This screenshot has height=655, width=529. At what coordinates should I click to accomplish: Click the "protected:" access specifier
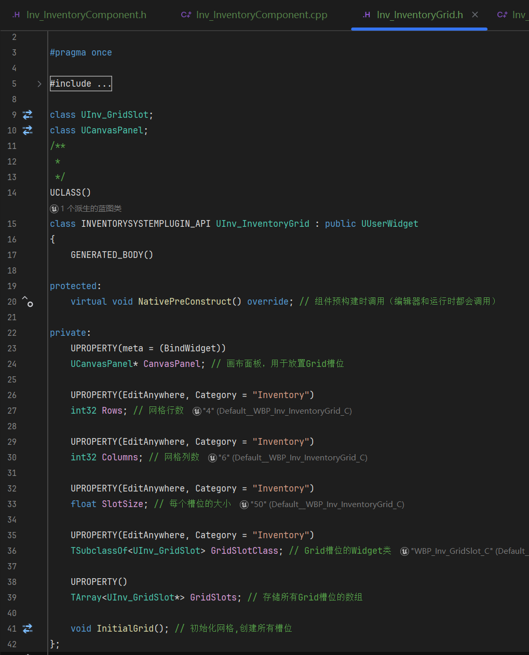pos(76,286)
